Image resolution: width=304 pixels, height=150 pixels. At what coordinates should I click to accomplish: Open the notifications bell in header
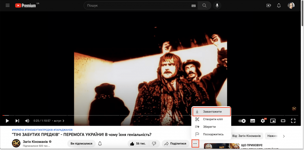(x=279, y=5)
